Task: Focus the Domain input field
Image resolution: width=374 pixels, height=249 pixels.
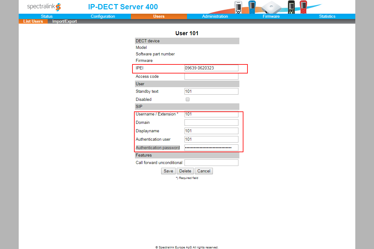Action: point(211,122)
